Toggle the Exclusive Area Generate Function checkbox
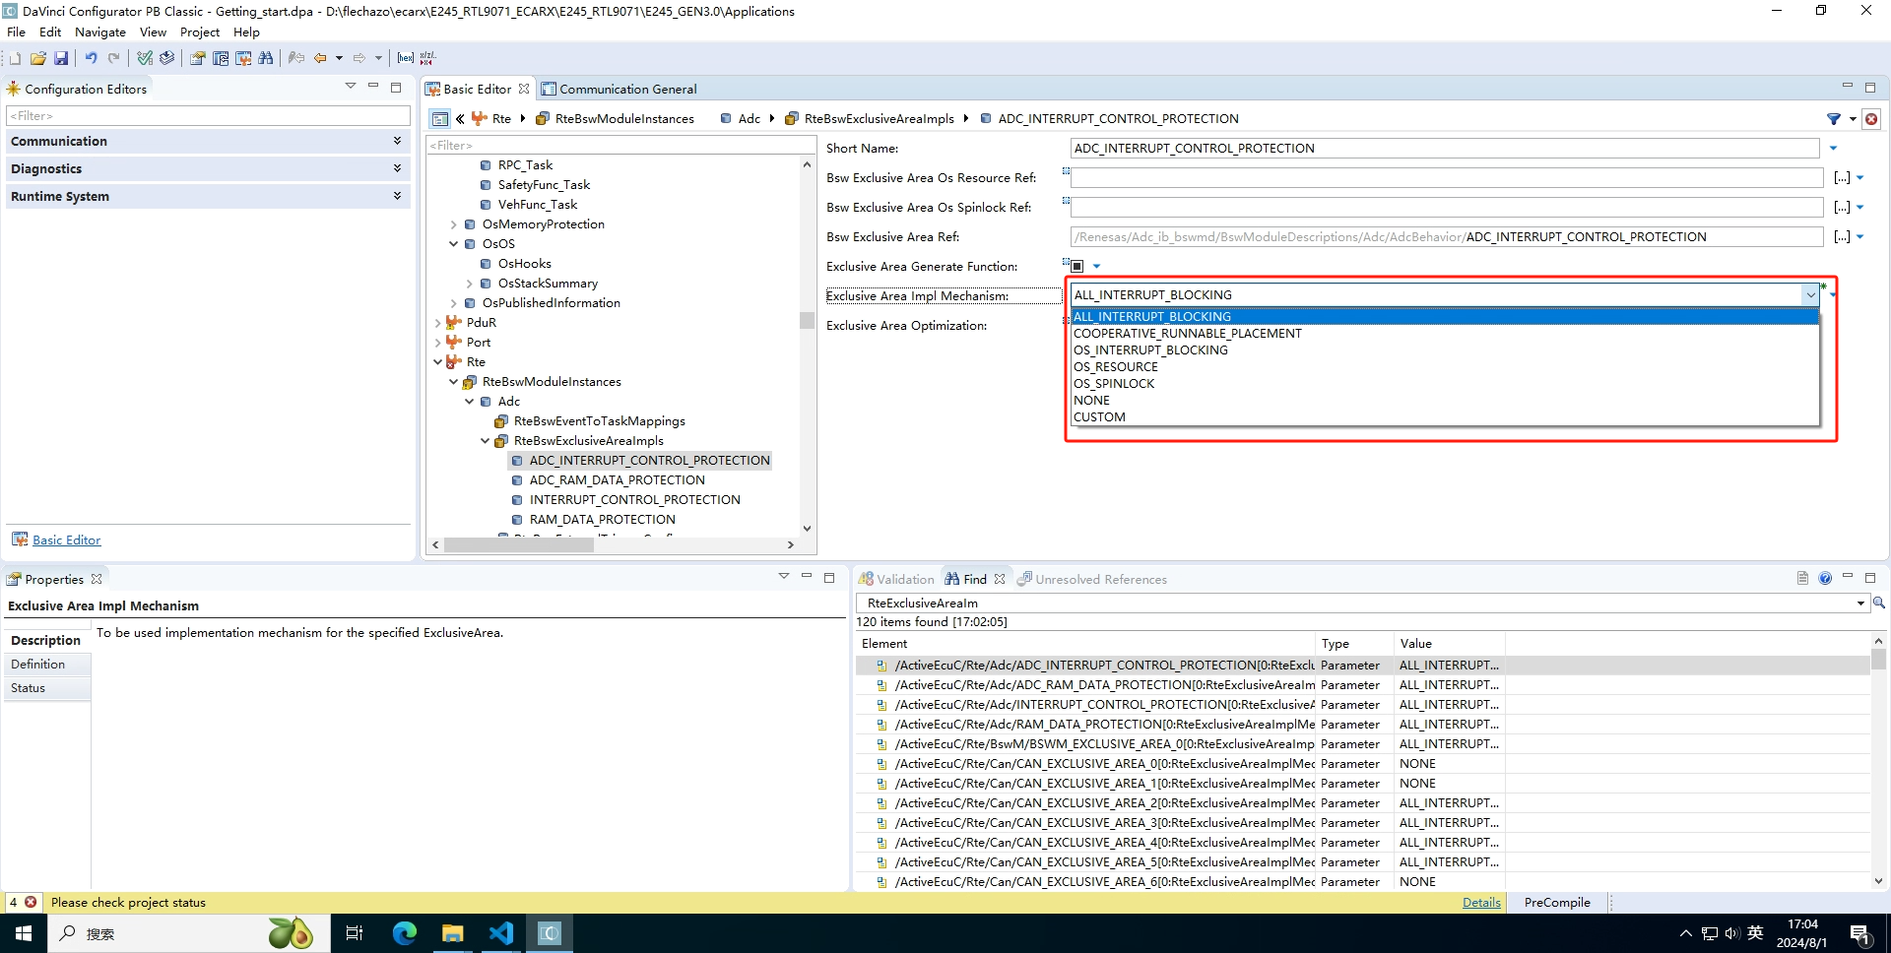The width and height of the screenshot is (1891, 953). [x=1076, y=267]
